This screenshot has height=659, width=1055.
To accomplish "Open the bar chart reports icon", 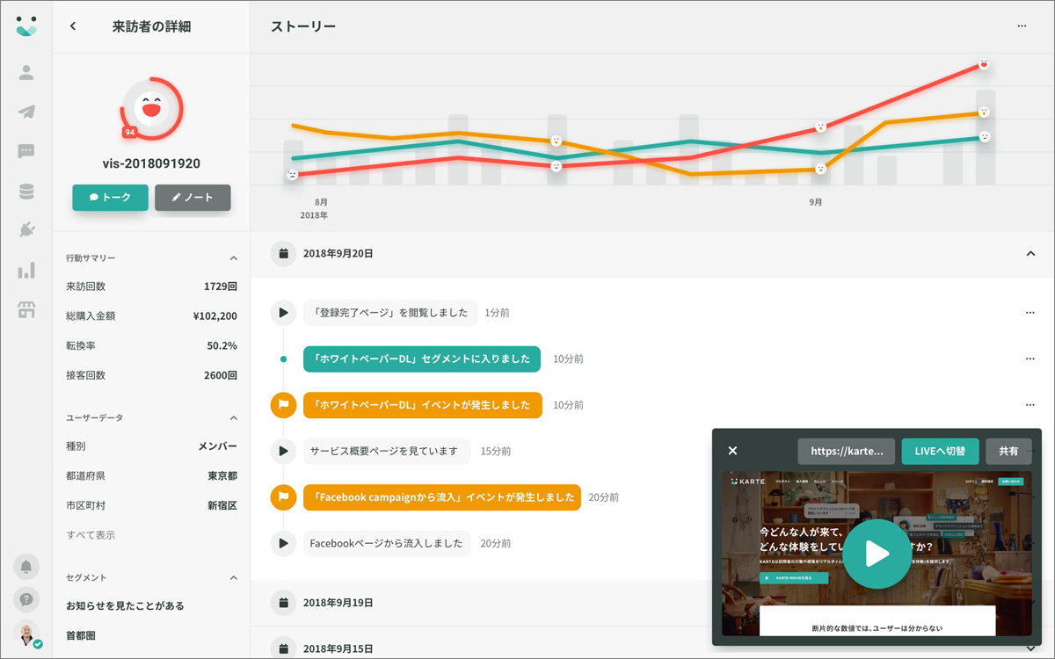I will (x=26, y=270).
